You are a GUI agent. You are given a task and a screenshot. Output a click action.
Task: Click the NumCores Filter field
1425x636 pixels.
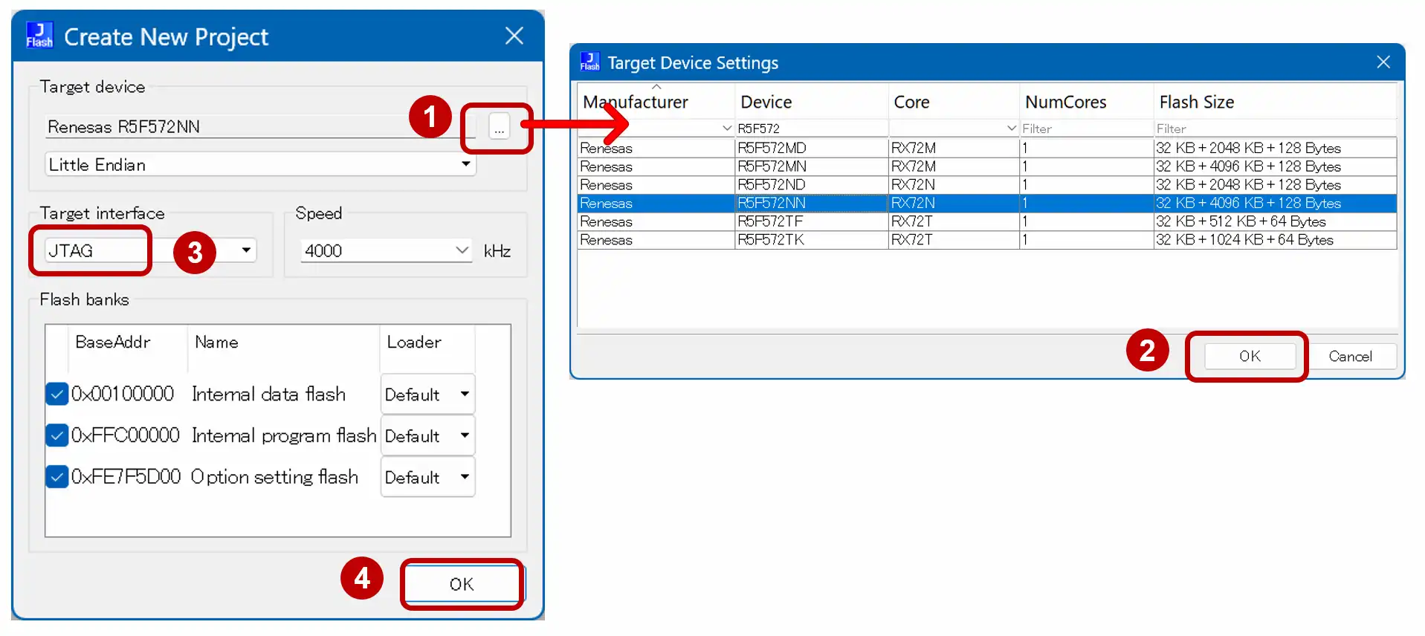click(1086, 129)
